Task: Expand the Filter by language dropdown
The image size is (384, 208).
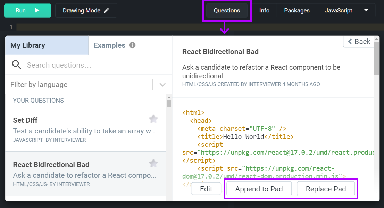Action: point(162,85)
